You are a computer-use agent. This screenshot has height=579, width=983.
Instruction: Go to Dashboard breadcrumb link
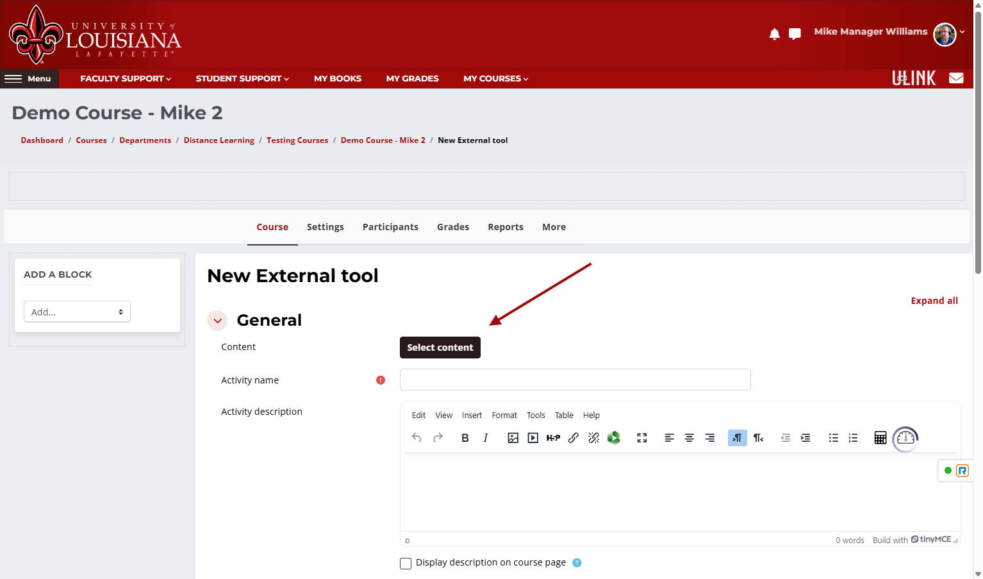point(42,140)
